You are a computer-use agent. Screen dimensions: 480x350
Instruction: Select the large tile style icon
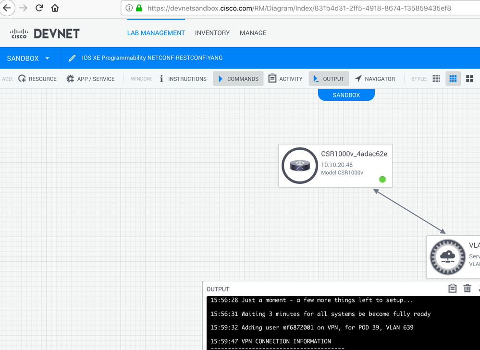pos(469,79)
